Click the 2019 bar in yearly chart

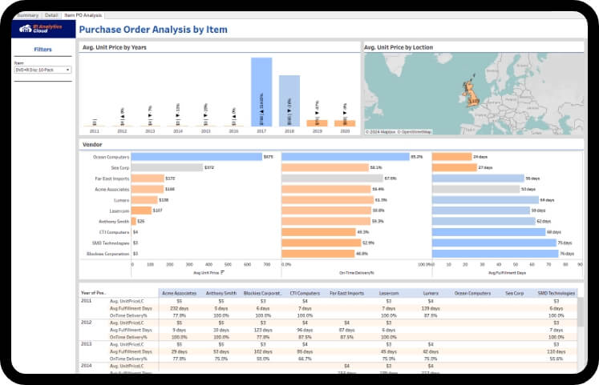coord(317,123)
